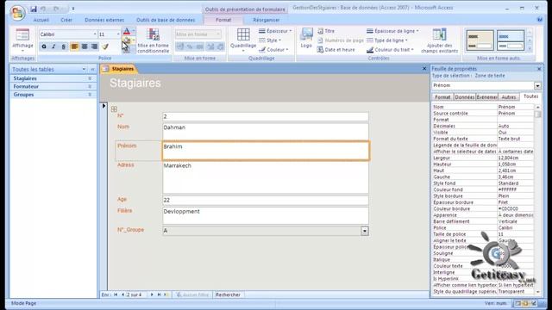The image size is (552, 310).
Task: Select the form layout handle icon
Action: (x=114, y=109)
